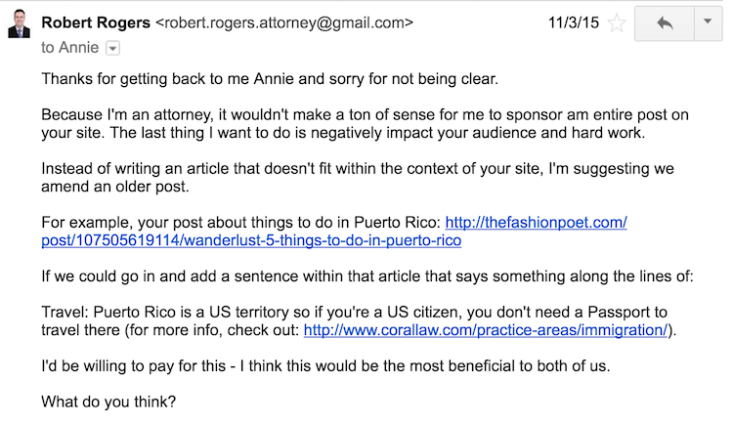Click the "to Annie" recipient text
733x424 pixels.
point(70,48)
